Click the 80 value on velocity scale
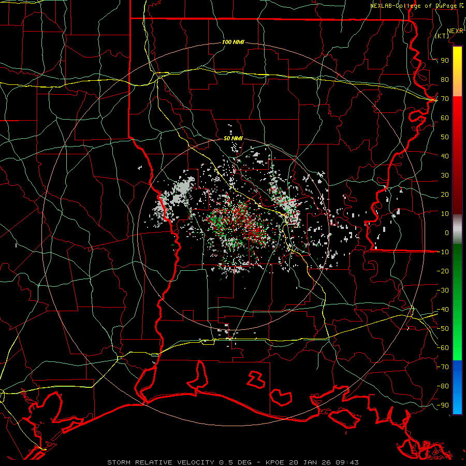 (x=445, y=80)
